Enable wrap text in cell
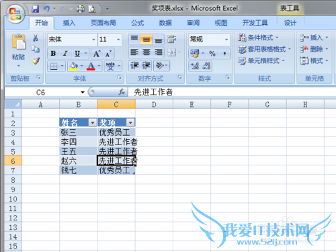 point(171,40)
